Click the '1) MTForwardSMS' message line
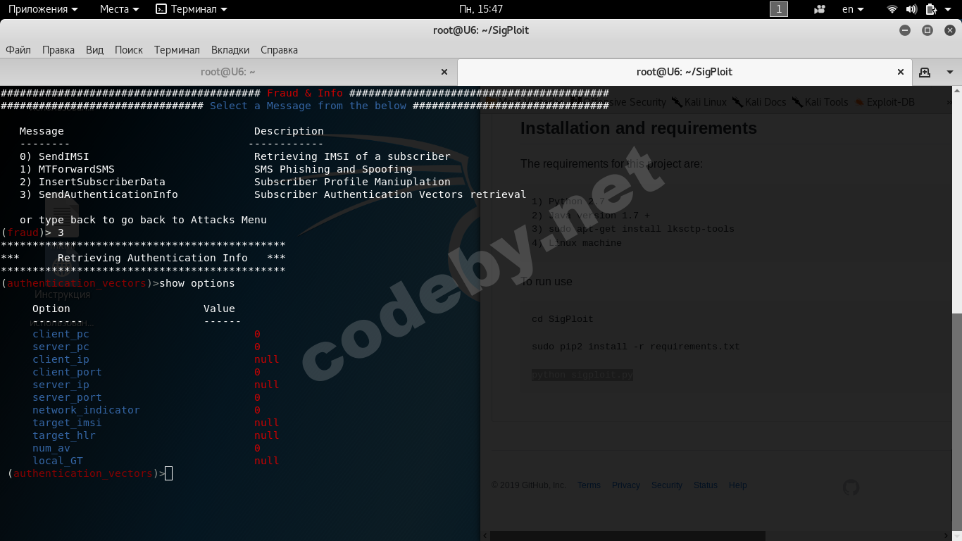This screenshot has width=962, height=541. (x=216, y=169)
